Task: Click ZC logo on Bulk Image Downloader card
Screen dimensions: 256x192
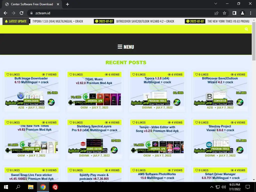Action: [x=51, y=102]
